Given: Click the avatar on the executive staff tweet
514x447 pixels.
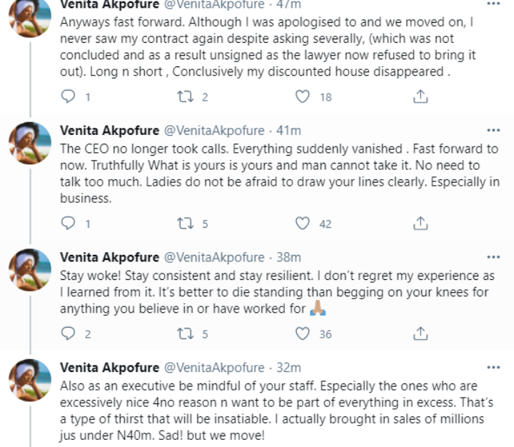Looking at the screenshot, I should 29,381.
